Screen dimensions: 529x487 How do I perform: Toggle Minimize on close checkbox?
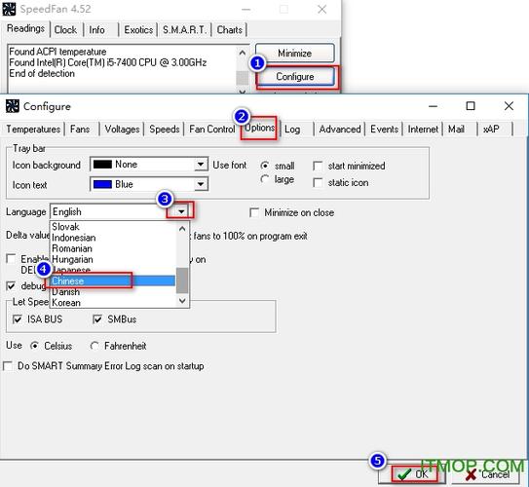(254, 212)
